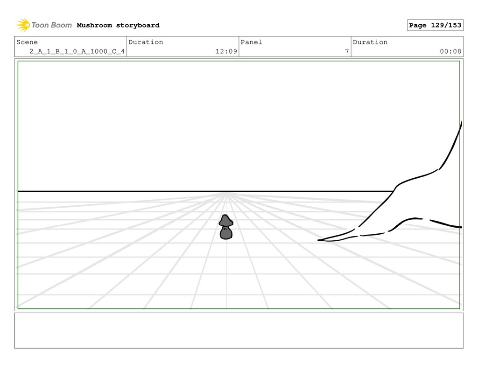Screen dimensions: 478x370
Task: Click the 'Toon Boom' wordmark text
Action: tap(51, 25)
